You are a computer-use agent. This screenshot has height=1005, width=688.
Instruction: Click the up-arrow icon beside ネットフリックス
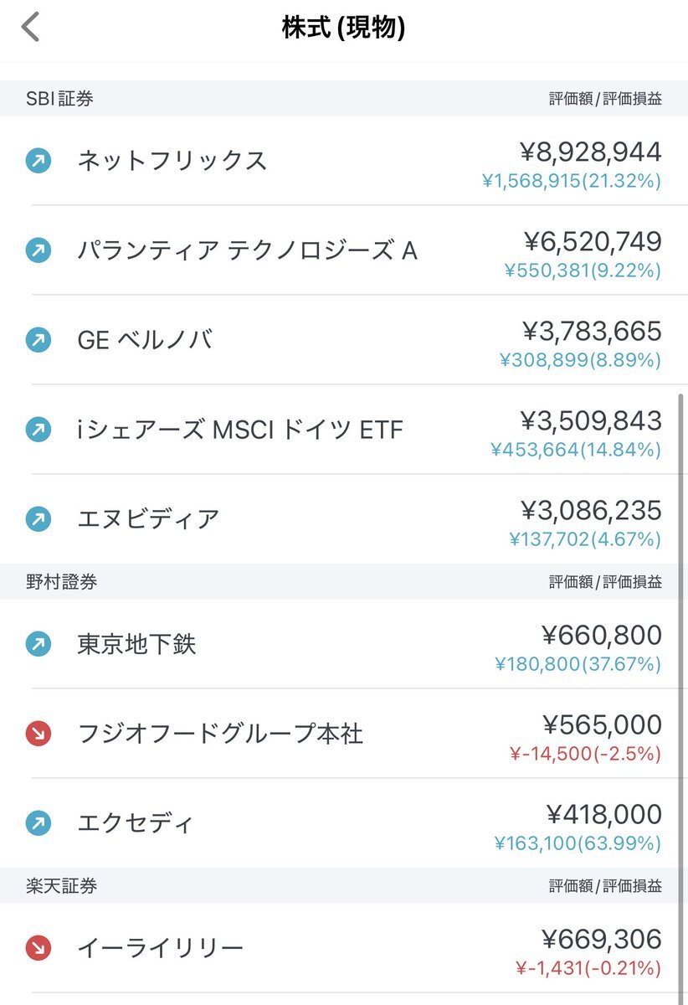tap(39, 160)
